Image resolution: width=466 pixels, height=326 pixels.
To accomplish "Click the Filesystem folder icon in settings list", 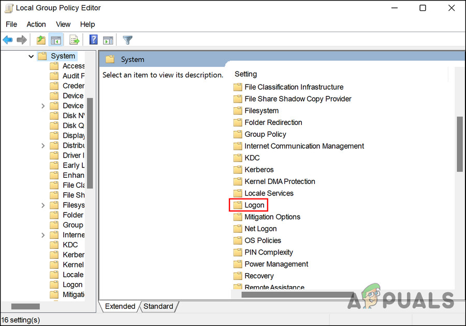I will 238,111.
